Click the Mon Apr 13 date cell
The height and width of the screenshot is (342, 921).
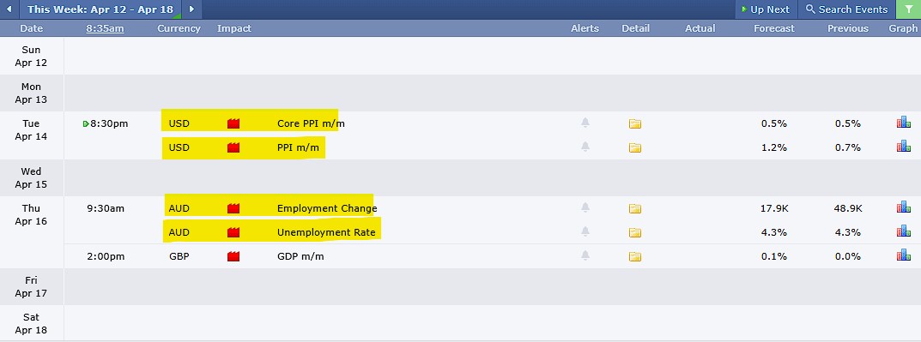[x=31, y=93]
